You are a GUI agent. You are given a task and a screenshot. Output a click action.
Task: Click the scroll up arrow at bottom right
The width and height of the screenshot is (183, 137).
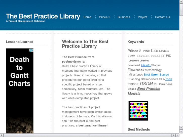[x=181, y=128]
